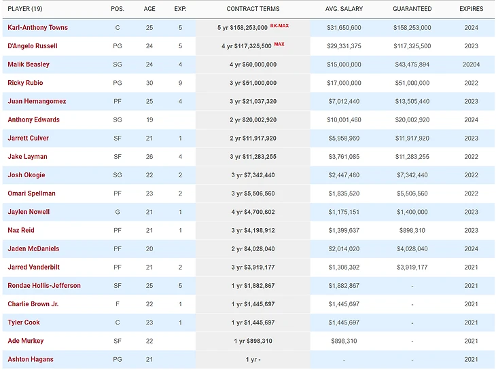
Task: Click D'Angelo Russell's name
Action: 32,46
